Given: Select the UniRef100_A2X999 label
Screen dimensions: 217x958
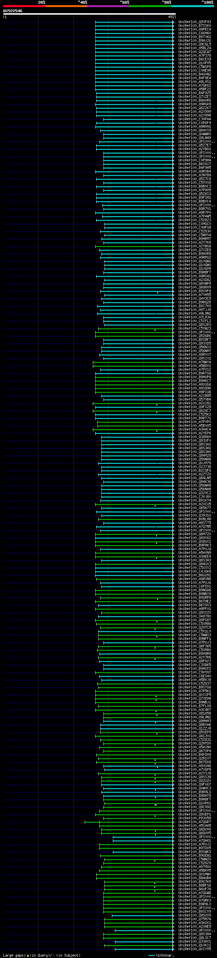Looking at the screenshot, I should [195, 111].
